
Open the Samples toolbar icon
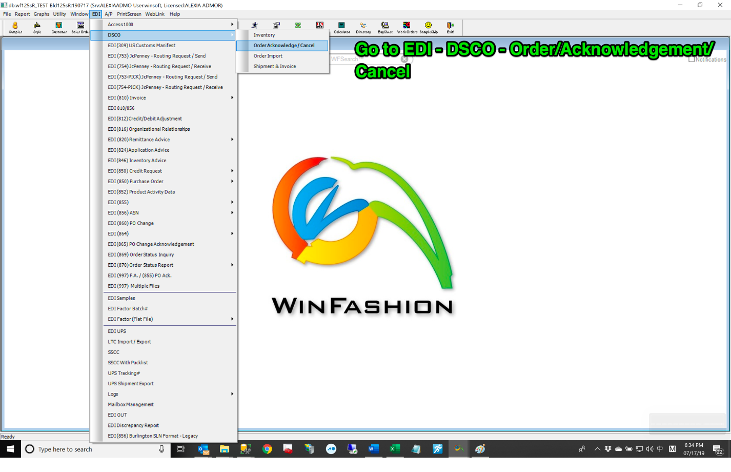[15, 28]
